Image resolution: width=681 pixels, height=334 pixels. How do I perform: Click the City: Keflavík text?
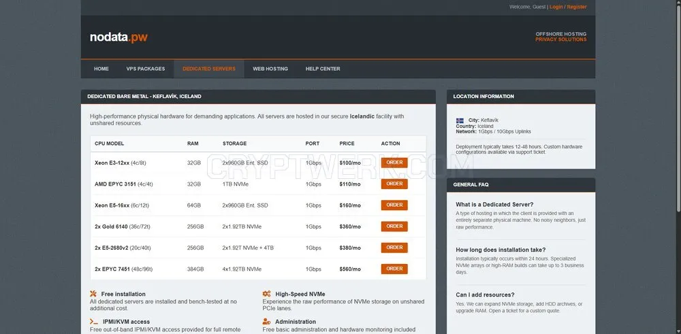[x=484, y=120]
